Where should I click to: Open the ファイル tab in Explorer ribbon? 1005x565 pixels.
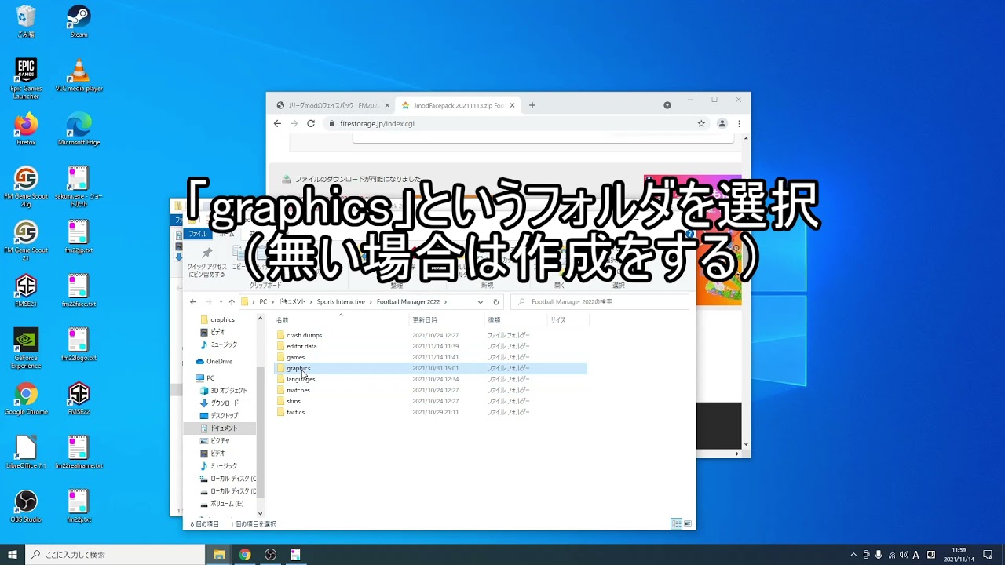pyautogui.click(x=198, y=234)
